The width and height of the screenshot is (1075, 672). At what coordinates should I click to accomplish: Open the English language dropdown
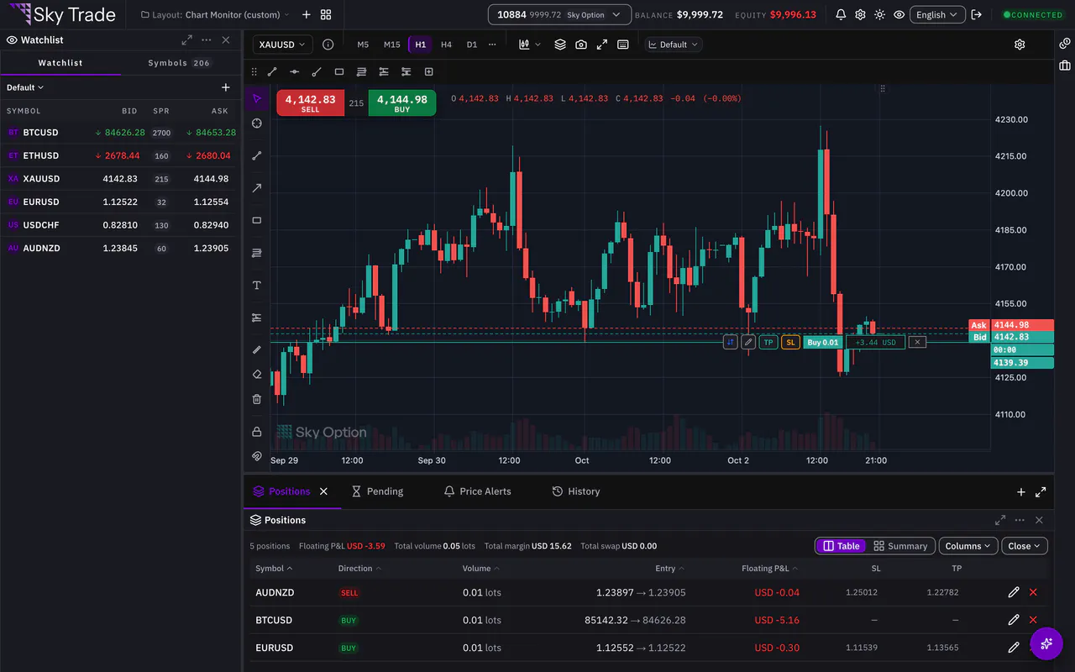coord(936,14)
